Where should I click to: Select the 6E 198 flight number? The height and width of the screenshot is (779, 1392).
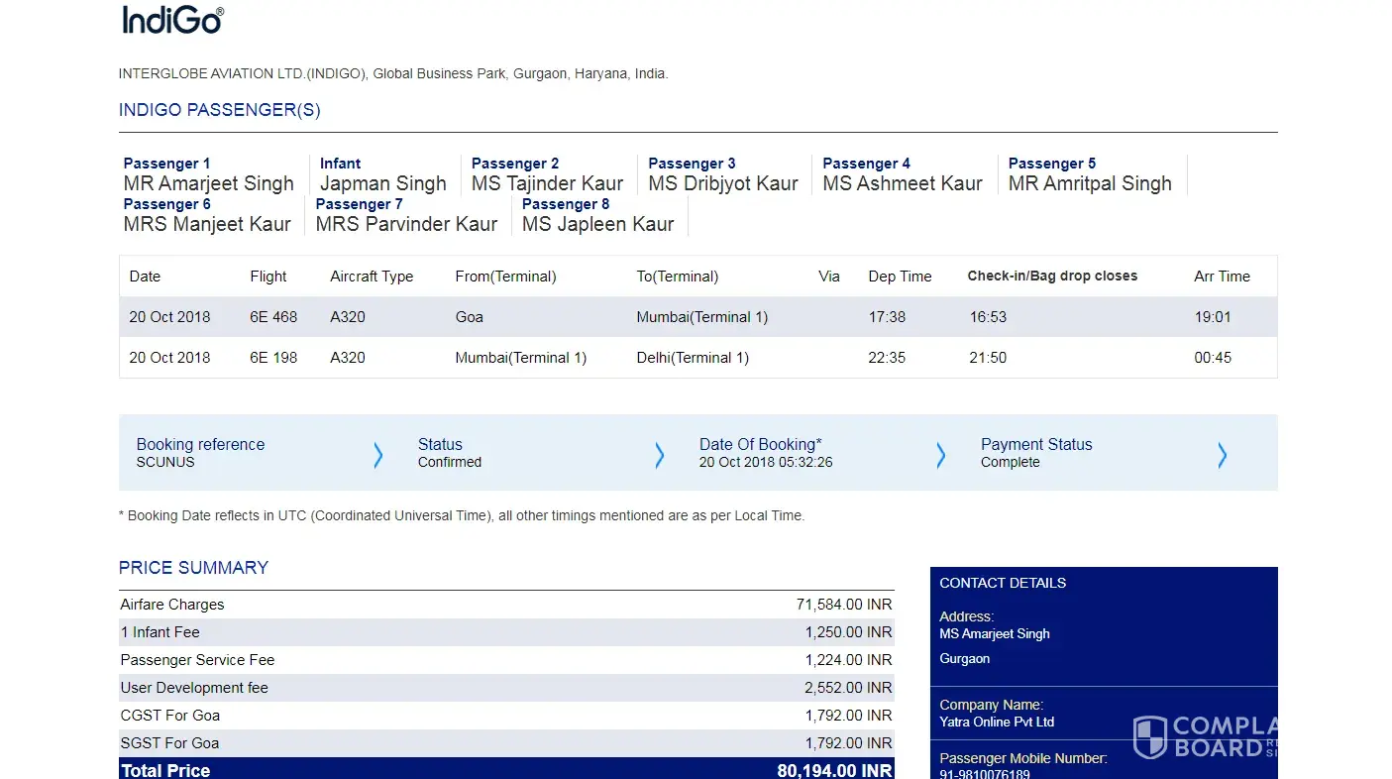pos(273,358)
